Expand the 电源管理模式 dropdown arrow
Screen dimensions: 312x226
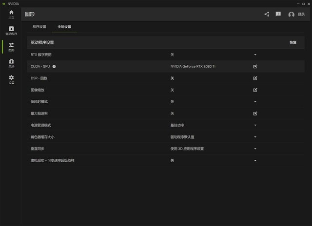[255, 125]
